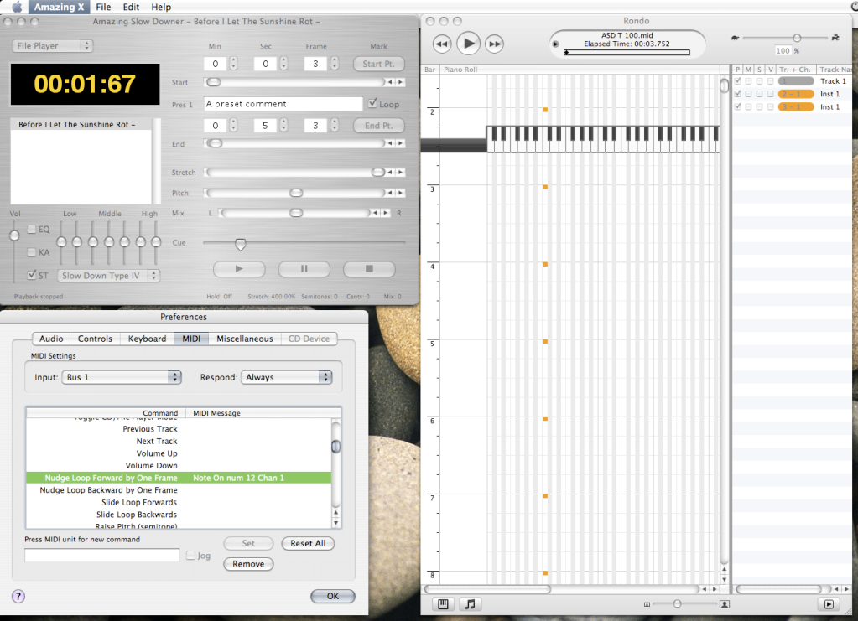Open the Amazing X menu
The height and width of the screenshot is (621, 858).
[x=59, y=7]
